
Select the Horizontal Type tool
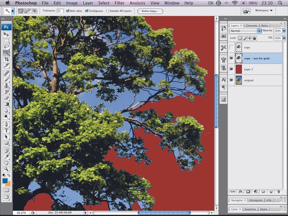pyautogui.click(x=6, y=130)
